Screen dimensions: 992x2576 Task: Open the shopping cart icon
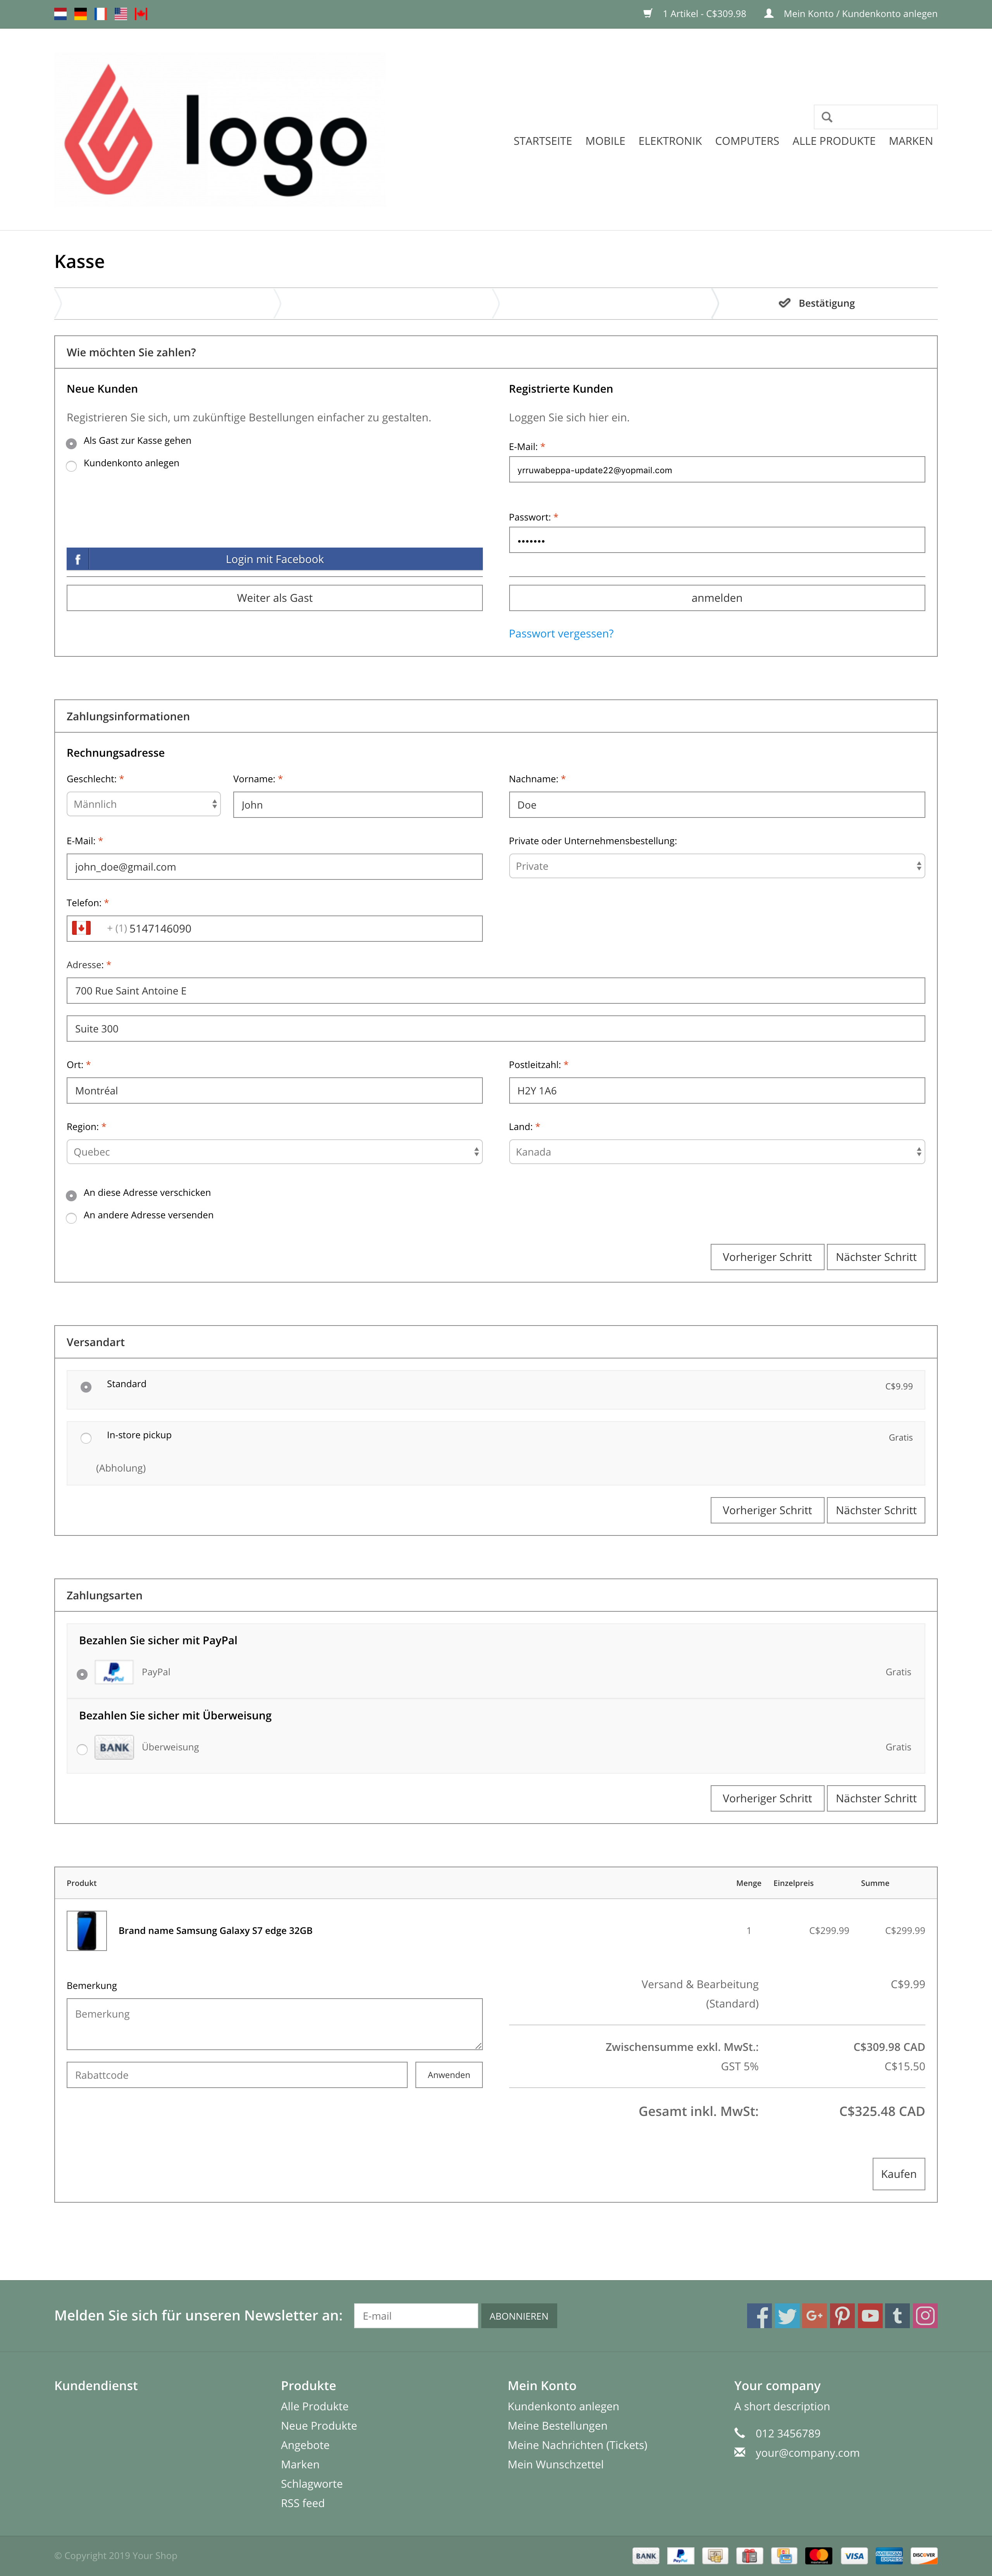(x=648, y=14)
